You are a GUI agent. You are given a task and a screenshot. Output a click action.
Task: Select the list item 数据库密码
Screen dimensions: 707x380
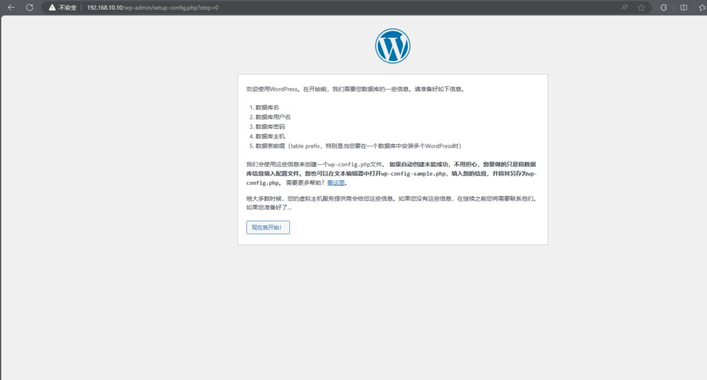click(270, 126)
